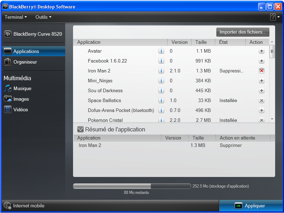Go to Applications in sidebar
Image resolution: width=284 pixels, height=213 pixels.
[x=34, y=51]
